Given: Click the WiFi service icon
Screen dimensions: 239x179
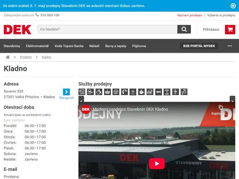Looking at the screenshot, I should [167, 92].
